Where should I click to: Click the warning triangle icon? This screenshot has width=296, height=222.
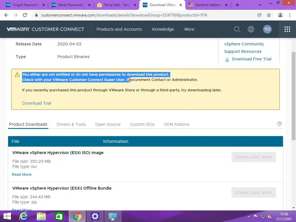17,75
